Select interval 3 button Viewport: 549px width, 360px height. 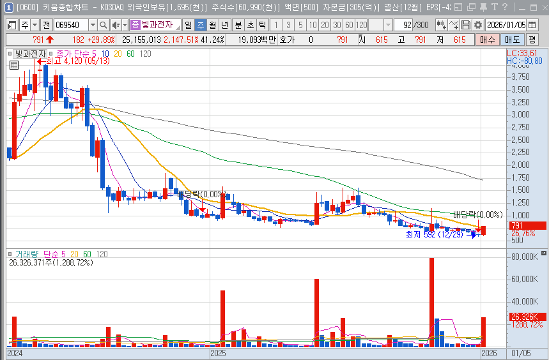288,25
